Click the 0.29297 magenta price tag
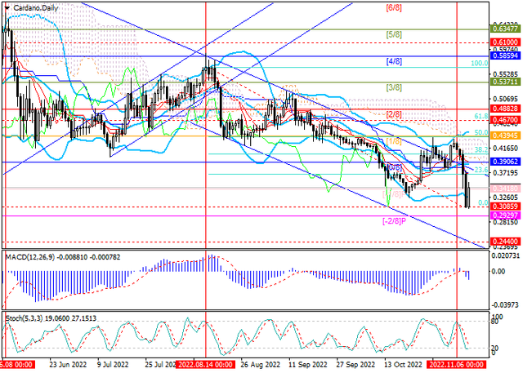 (506, 215)
